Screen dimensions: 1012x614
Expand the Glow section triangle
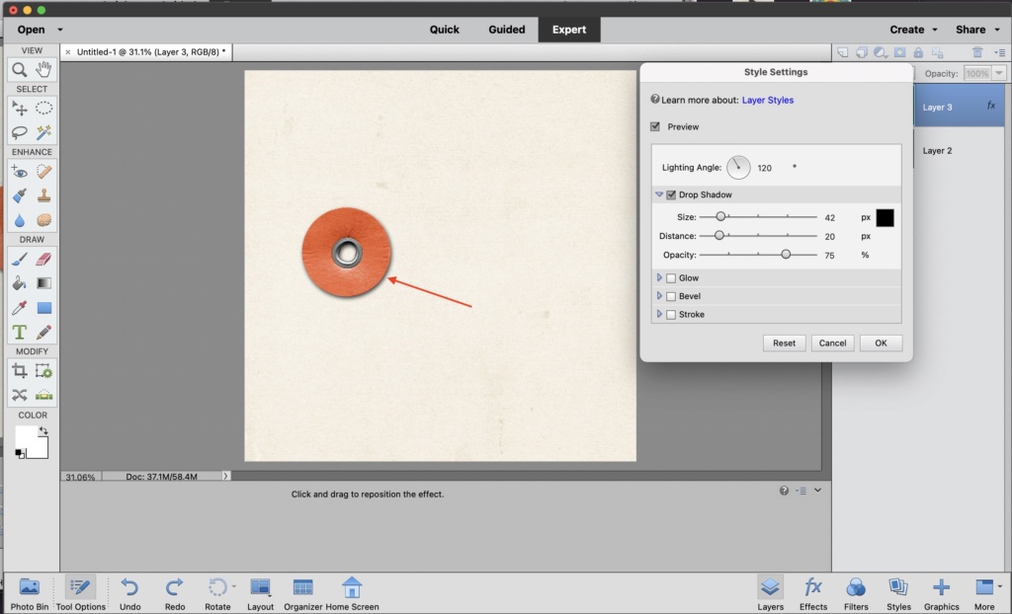pos(659,277)
